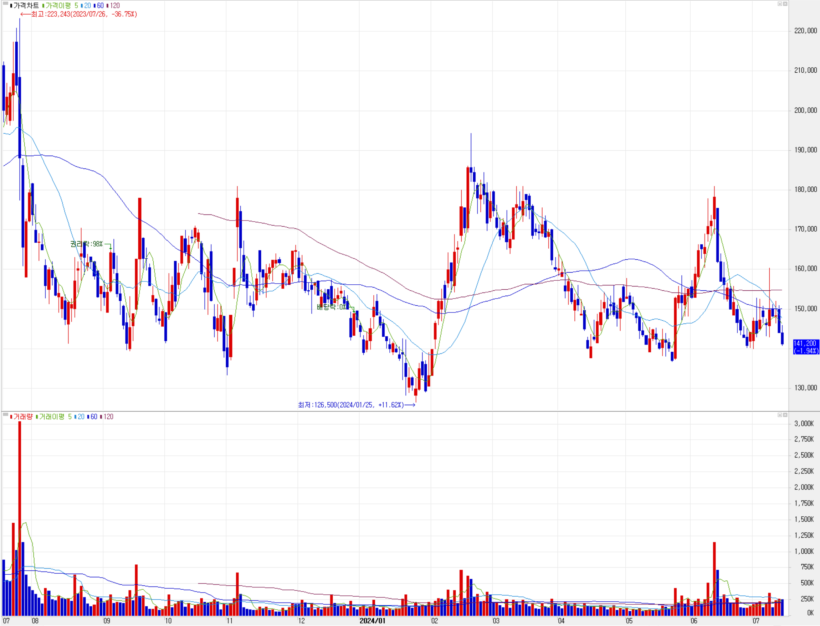Click the 최저:126,500 low price annotation

point(350,405)
